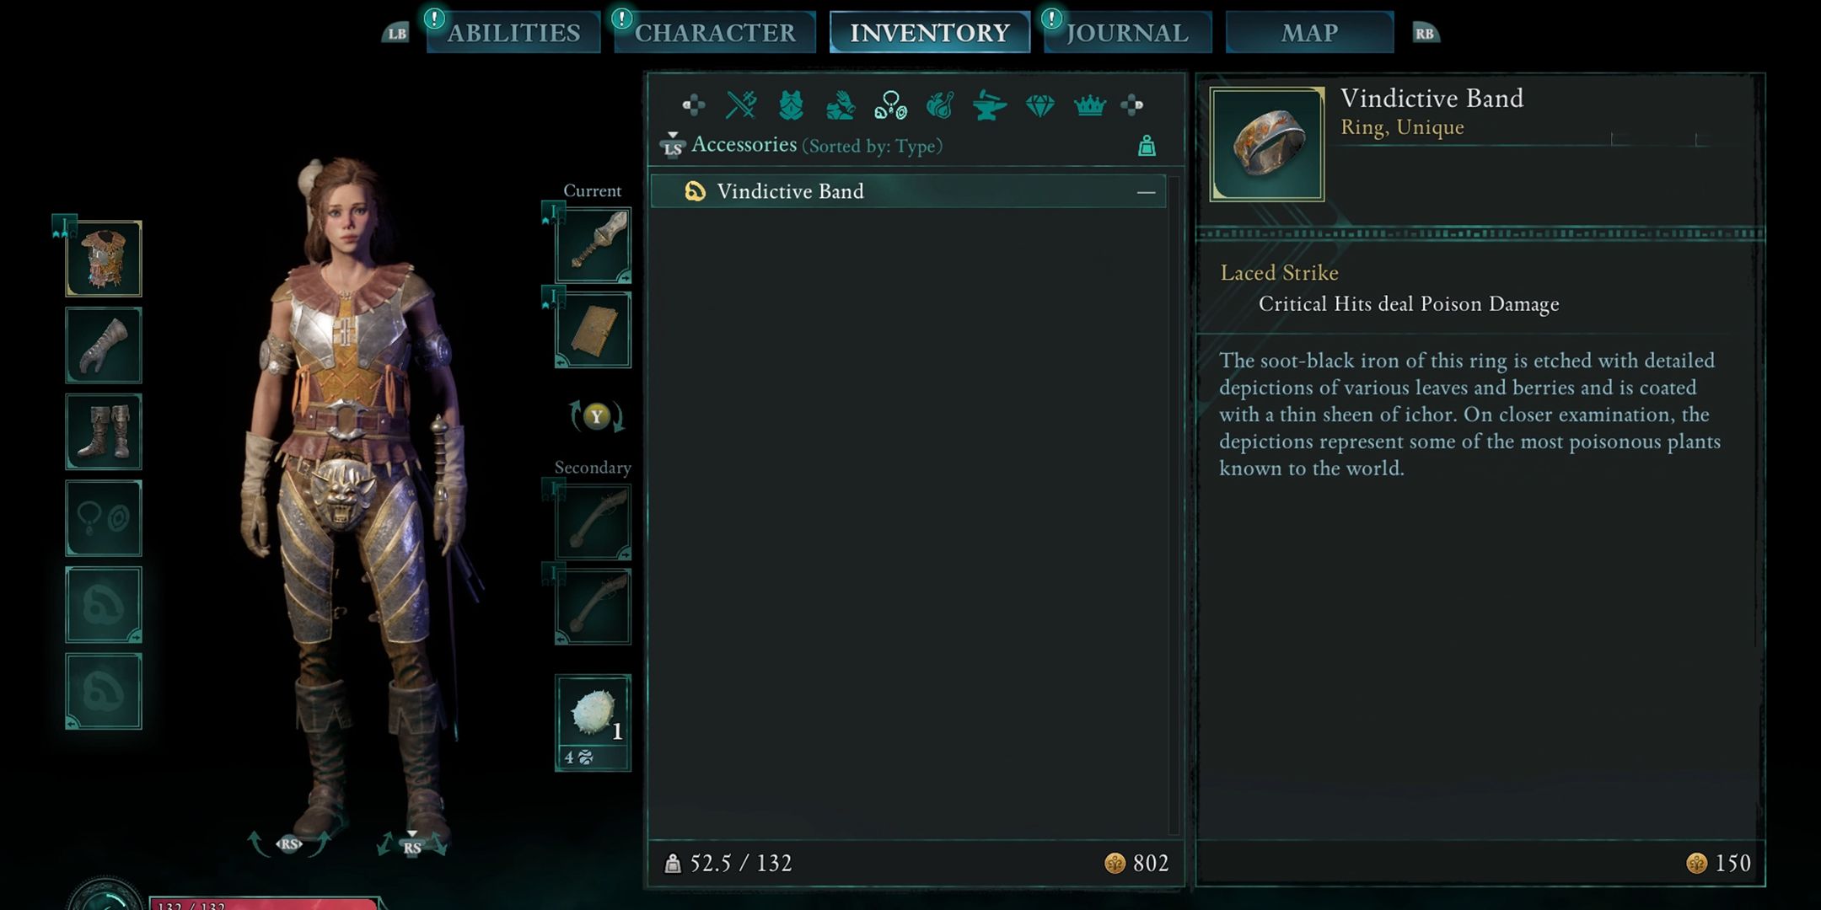Open the accessories ring and amulet filter

coord(890,105)
